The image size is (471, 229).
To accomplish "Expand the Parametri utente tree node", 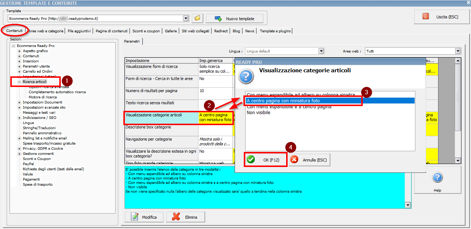I will coord(20,66).
